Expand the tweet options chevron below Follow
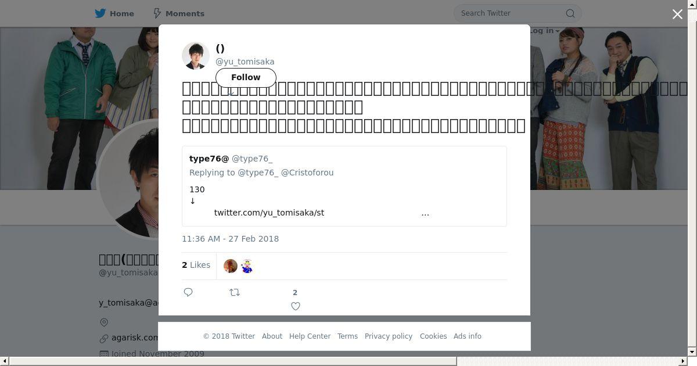This screenshot has height=366, width=697. [x=231, y=93]
